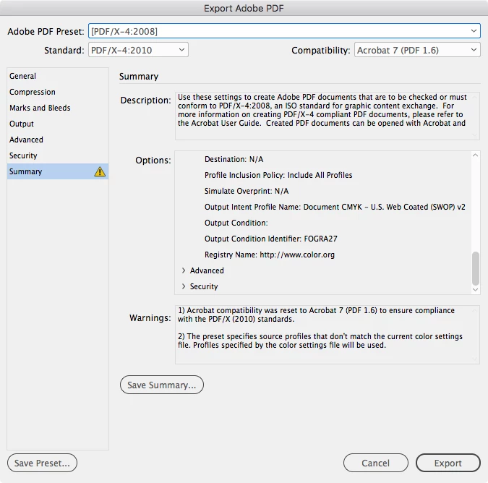Click the Description text box
Image resolution: width=488 pixels, height=483 pixels.
click(327, 116)
